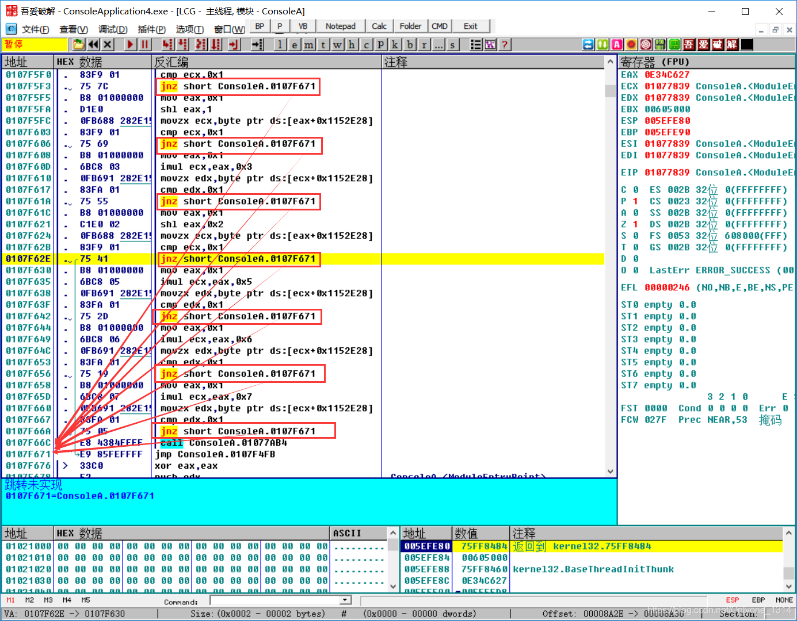Image resolution: width=797 pixels, height=621 pixels.
Task: Select ESP stack addressing mode
Action: 733,600
